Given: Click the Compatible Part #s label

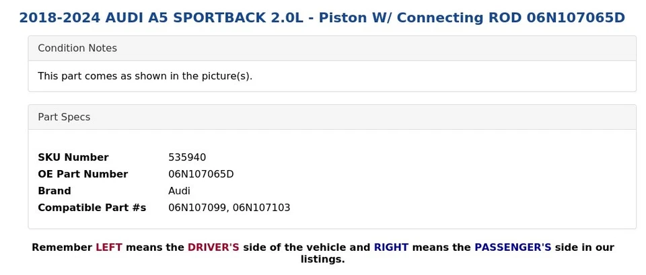Looking at the screenshot, I should coord(92,208).
